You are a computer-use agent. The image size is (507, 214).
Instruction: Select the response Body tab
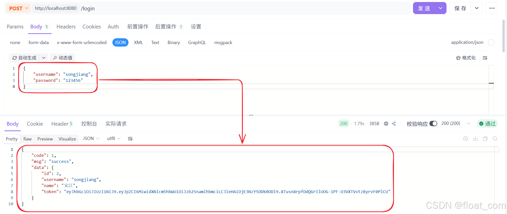click(x=13, y=124)
